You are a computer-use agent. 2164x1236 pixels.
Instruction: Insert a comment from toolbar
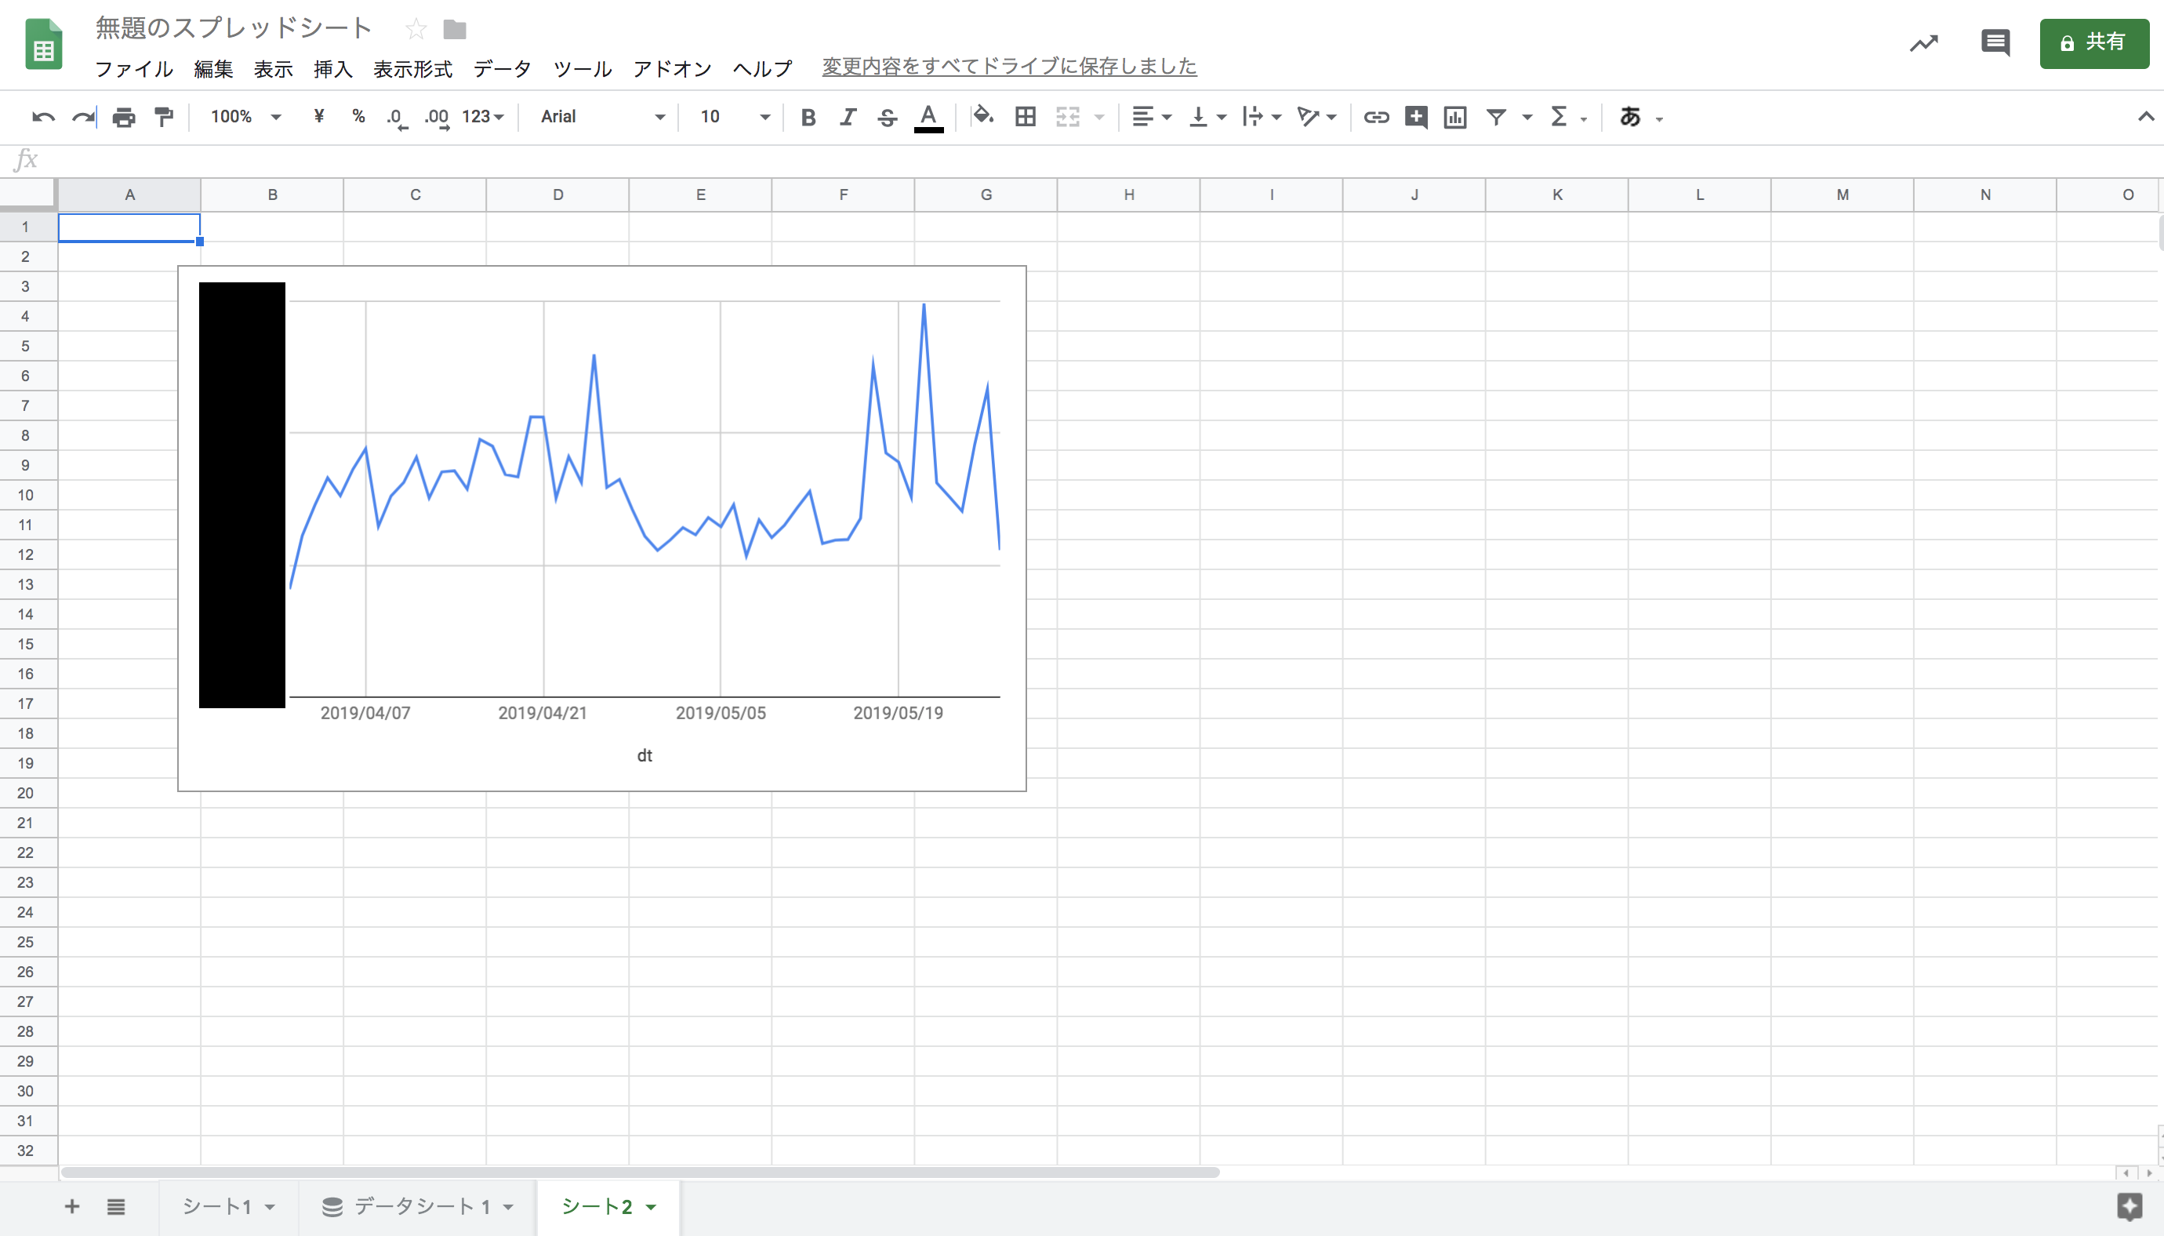click(1415, 117)
